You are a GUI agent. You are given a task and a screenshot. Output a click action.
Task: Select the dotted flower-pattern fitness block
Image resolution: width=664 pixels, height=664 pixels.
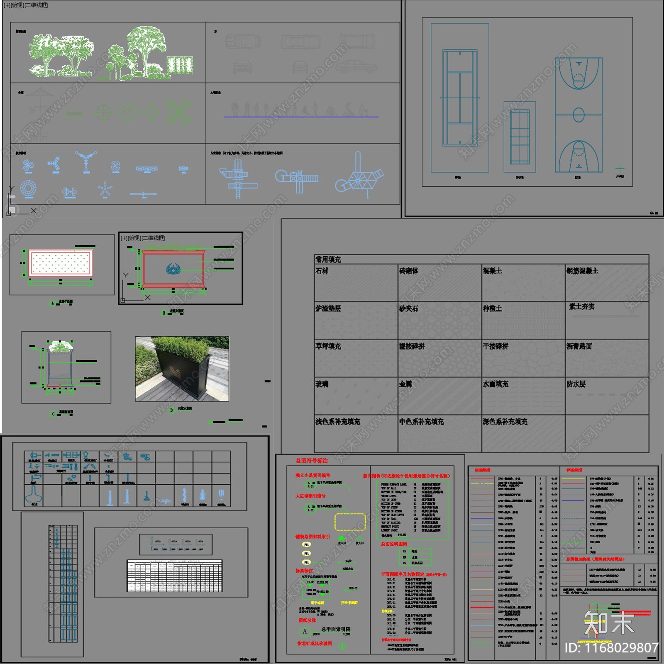(105, 189)
